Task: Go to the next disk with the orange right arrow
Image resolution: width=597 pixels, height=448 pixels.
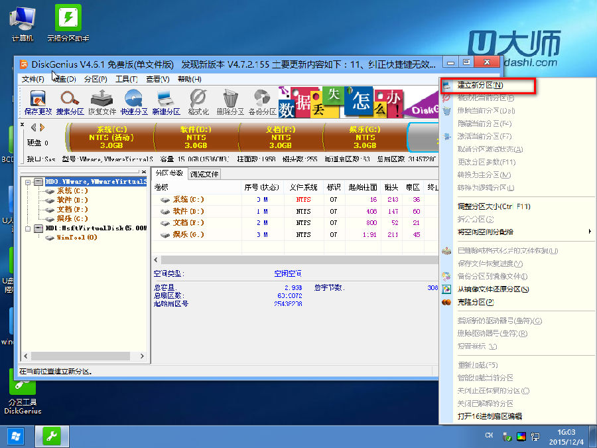Action: tap(42, 127)
